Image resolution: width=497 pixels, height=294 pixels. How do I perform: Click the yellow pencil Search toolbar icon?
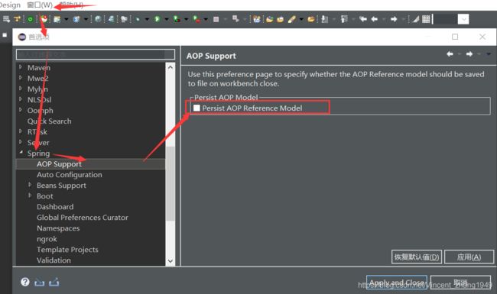coord(291,19)
